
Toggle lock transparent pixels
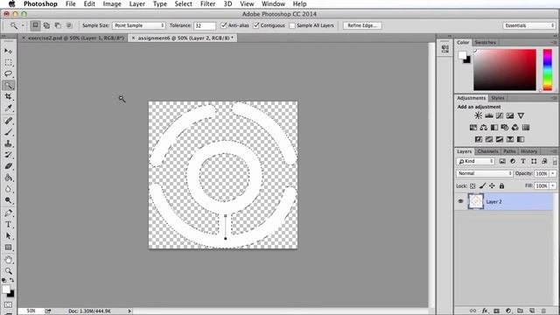(472, 186)
